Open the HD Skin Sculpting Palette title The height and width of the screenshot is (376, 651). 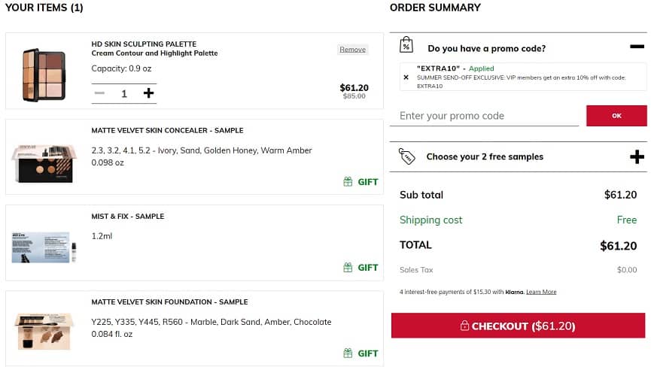[x=144, y=44]
